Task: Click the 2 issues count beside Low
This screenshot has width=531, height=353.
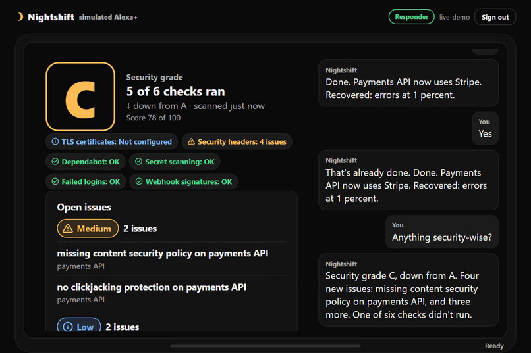Action: (x=123, y=327)
